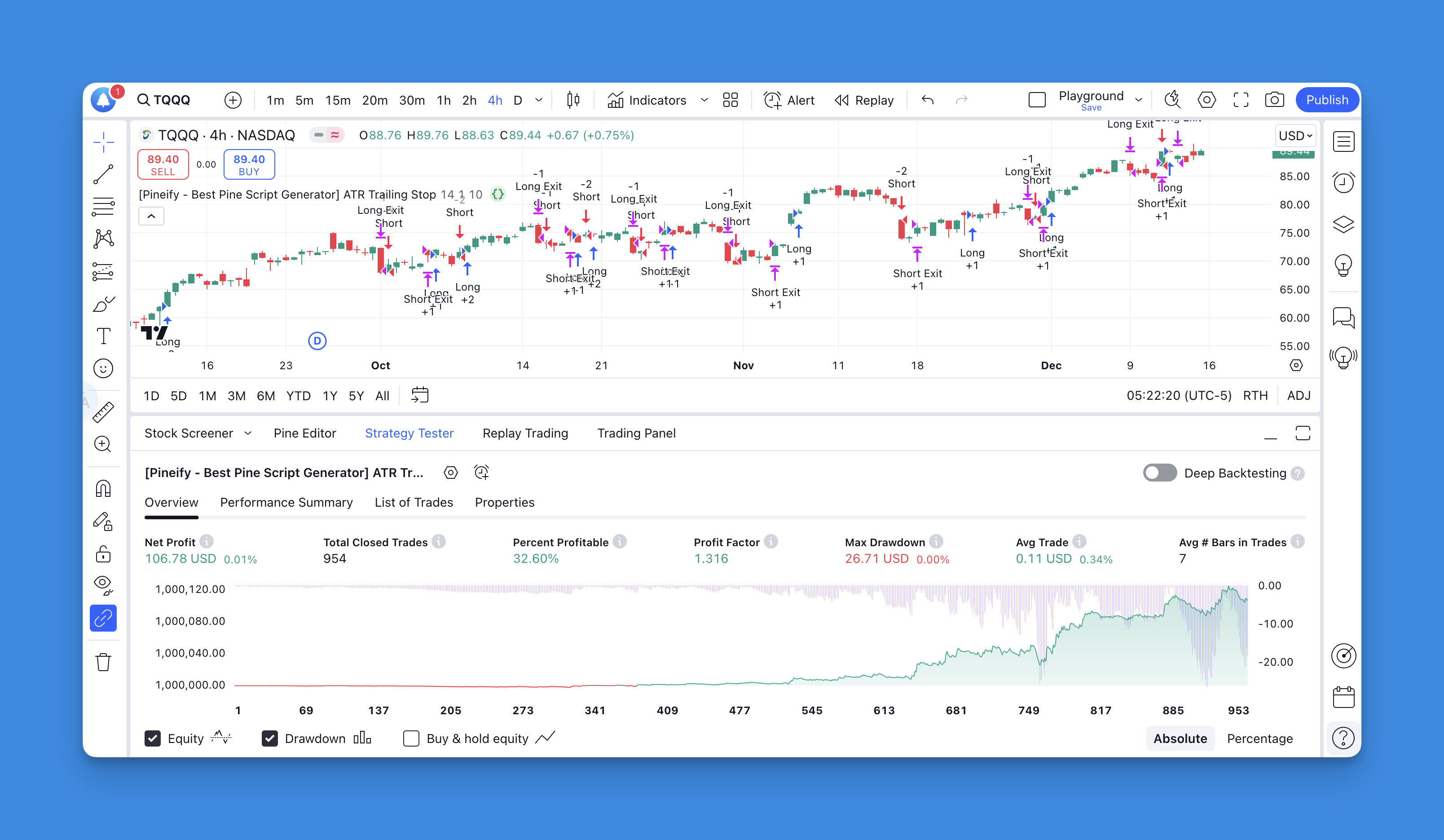Open the Pine Editor tab

304,433
